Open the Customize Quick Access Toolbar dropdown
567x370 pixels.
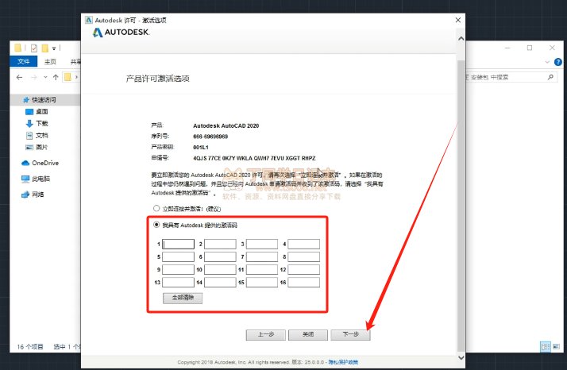[54, 48]
